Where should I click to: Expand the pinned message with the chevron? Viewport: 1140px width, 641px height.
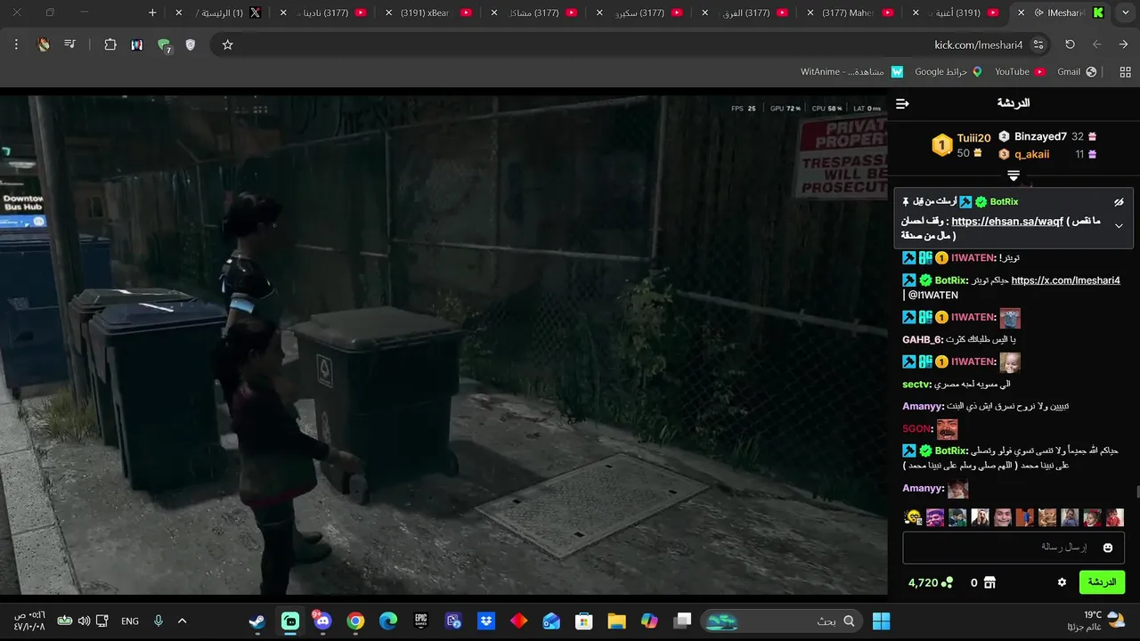pos(1119,226)
